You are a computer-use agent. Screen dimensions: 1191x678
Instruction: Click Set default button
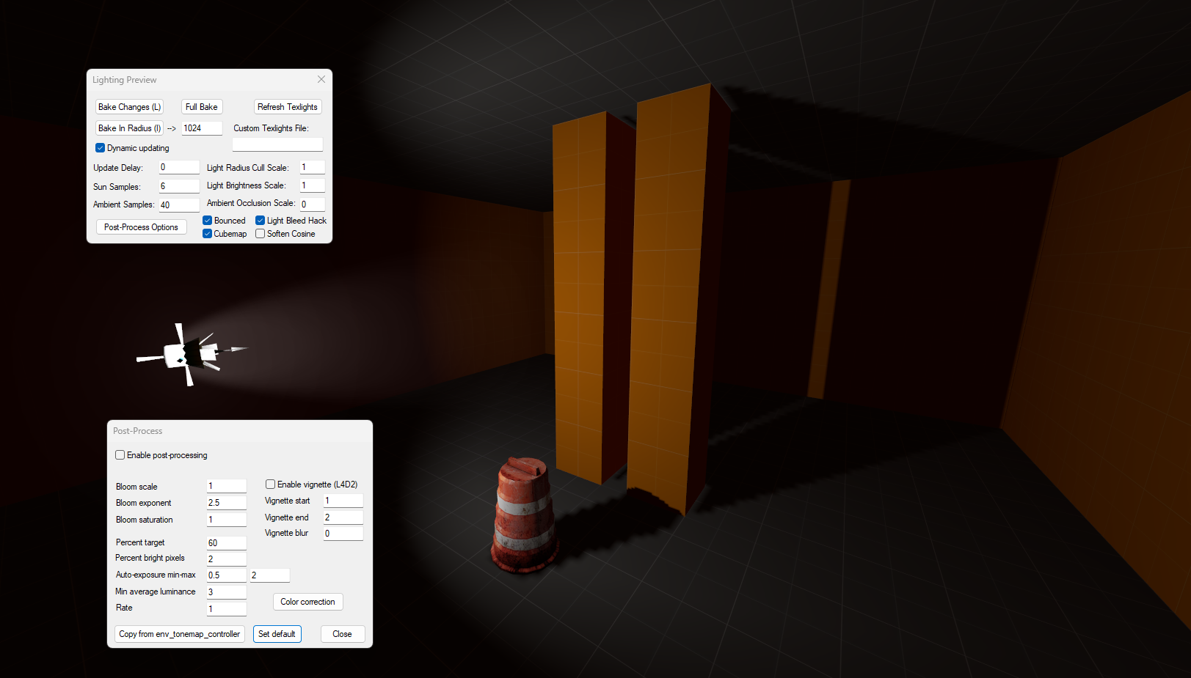pos(277,634)
